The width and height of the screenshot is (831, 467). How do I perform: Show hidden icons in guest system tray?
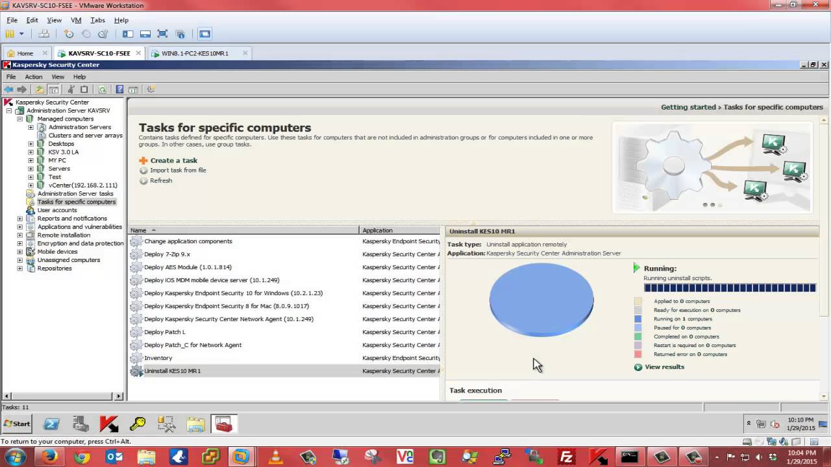(749, 424)
